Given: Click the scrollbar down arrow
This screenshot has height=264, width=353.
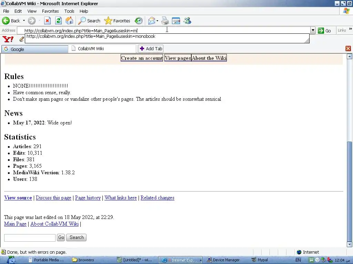Looking at the screenshot, I should 350,244.
